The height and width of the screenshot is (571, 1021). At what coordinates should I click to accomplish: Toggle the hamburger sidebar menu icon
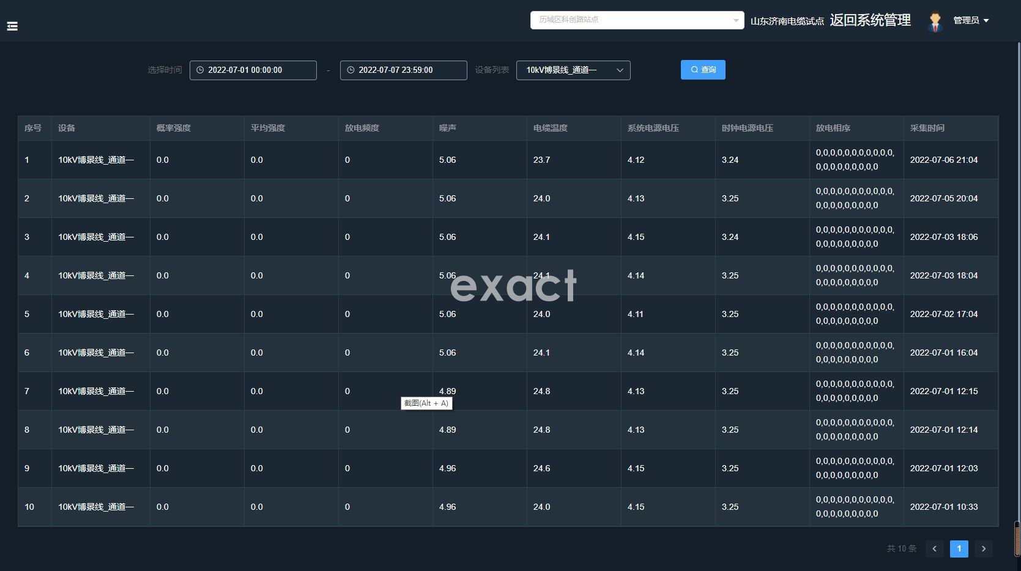coord(12,26)
